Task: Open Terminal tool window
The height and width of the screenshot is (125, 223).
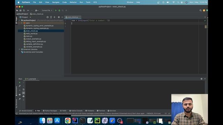Action: 101,111
